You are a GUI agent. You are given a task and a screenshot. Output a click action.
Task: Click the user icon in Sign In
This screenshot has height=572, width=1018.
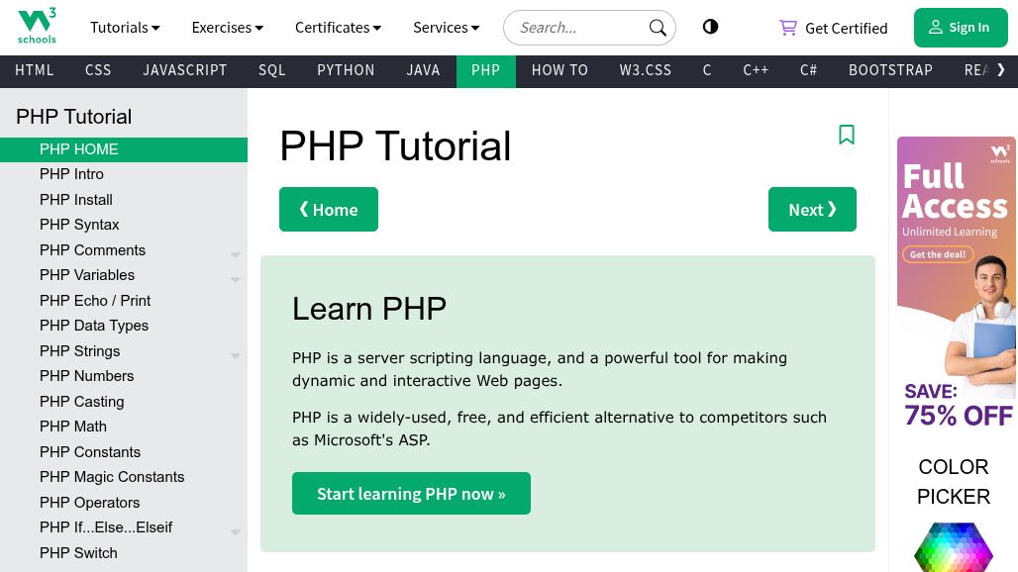936,28
